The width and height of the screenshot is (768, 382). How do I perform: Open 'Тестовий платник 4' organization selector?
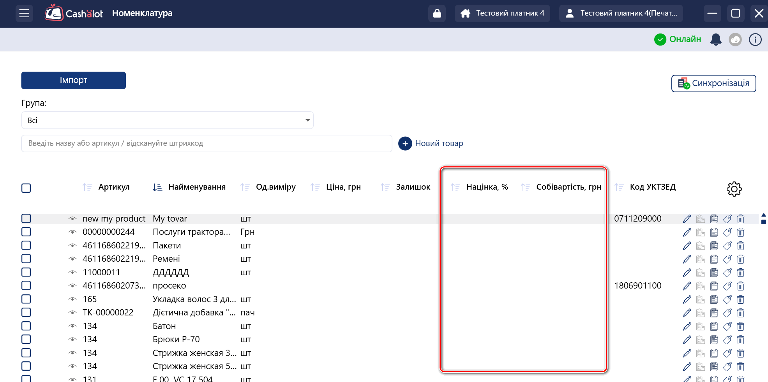pos(502,13)
